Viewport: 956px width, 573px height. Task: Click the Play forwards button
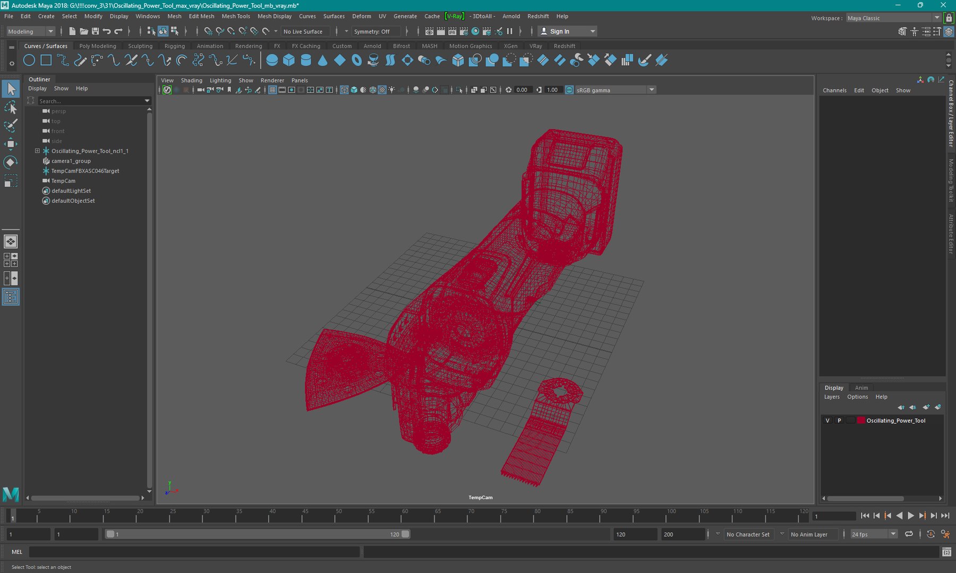tap(911, 516)
